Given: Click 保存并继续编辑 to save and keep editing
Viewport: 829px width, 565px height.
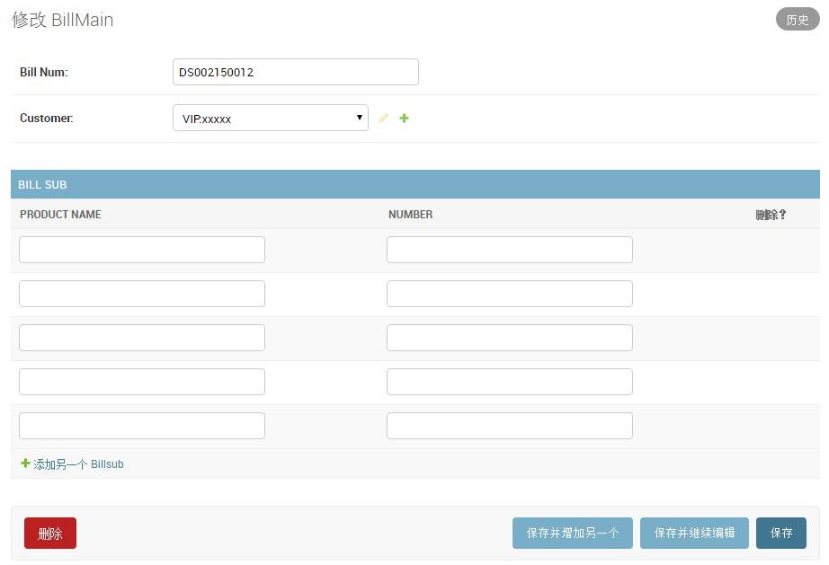Looking at the screenshot, I should point(694,533).
